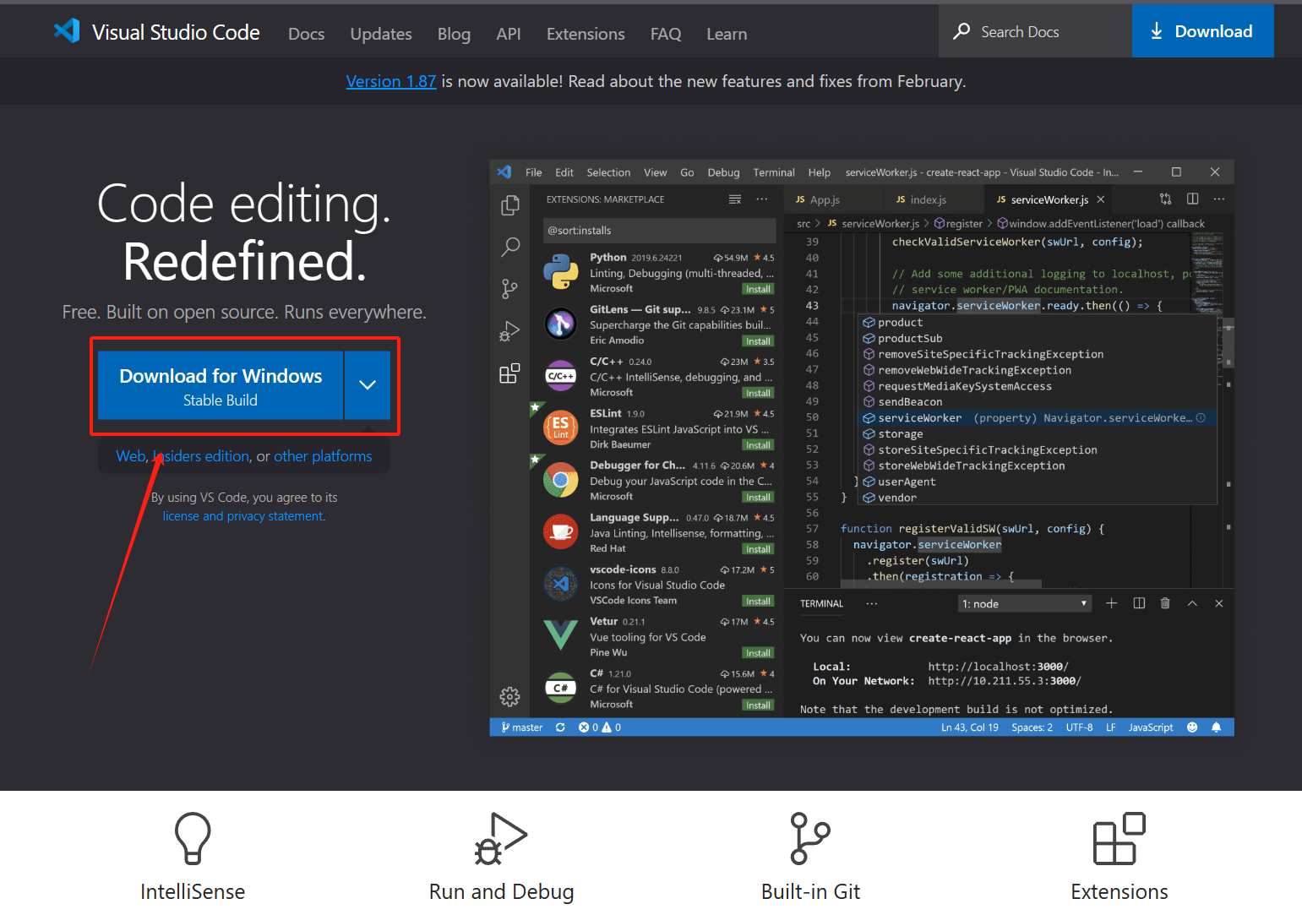Open Extensions icon in activity bar
The height and width of the screenshot is (915, 1302).
[509, 373]
